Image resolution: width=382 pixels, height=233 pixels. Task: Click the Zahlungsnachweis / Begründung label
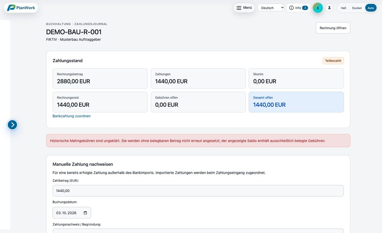point(77,225)
